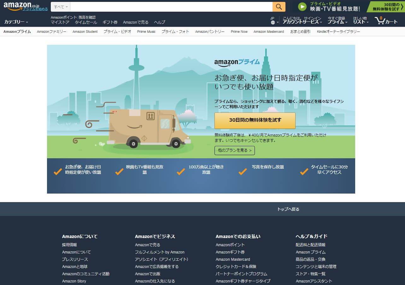Select the Prime Music subnav tab

(x=146, y=32)
